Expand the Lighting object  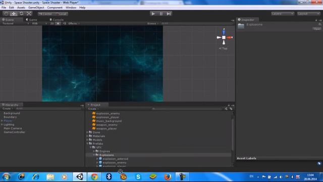pyautogui.click(x=2, y=124)
